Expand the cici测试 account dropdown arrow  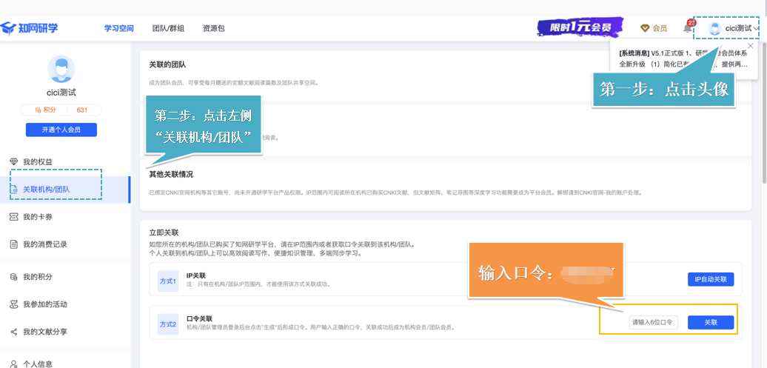click(756, 29)
